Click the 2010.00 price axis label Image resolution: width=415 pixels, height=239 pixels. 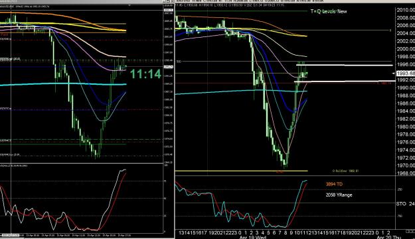pyautogui.click(x=406, y=10)
